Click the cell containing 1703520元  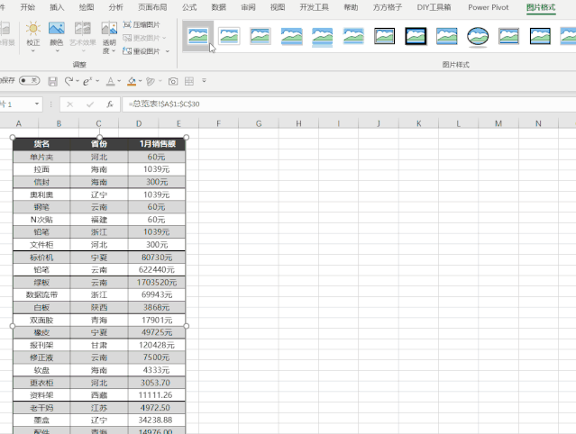(157, 283)
